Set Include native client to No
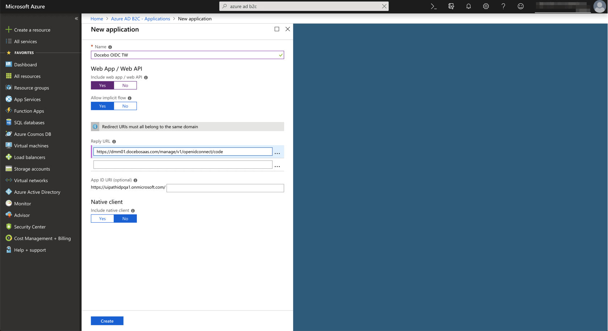 125,219
